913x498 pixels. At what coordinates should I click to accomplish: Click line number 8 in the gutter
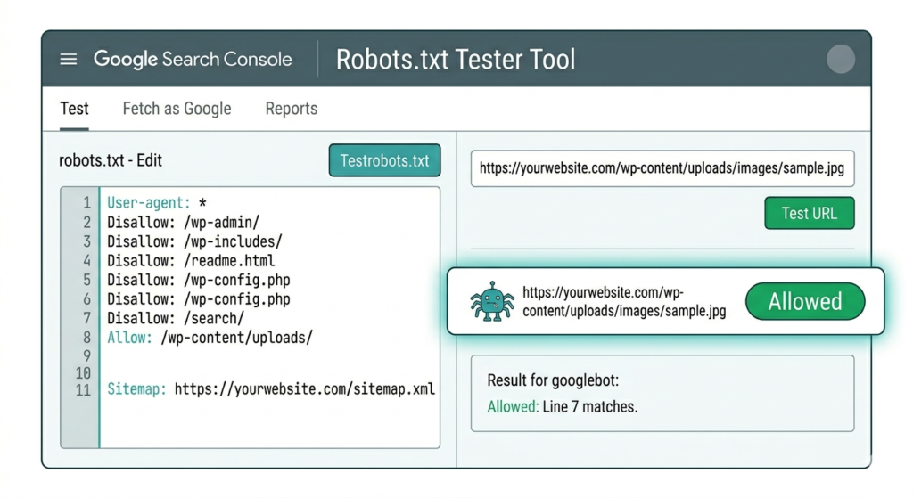pos(86,338)
